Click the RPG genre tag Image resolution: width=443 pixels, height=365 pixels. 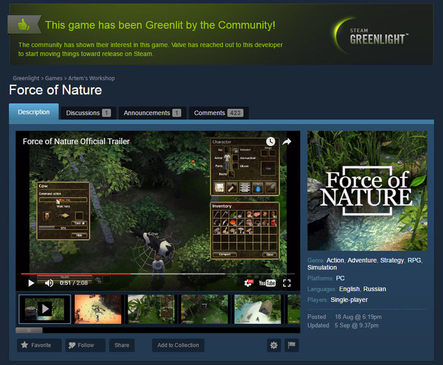(x=414, y=260)
